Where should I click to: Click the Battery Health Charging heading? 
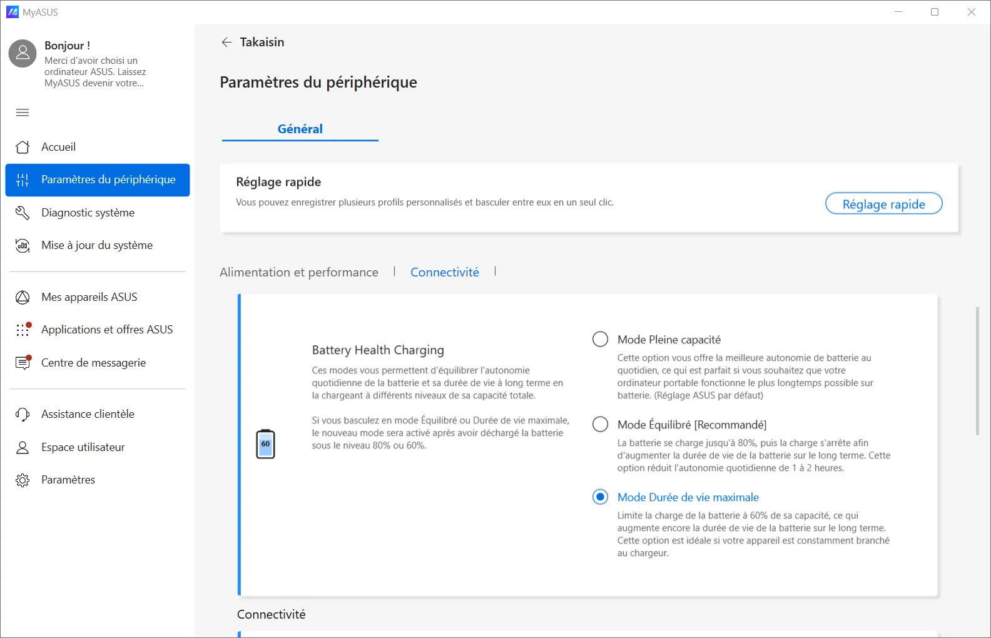[378, 350]
